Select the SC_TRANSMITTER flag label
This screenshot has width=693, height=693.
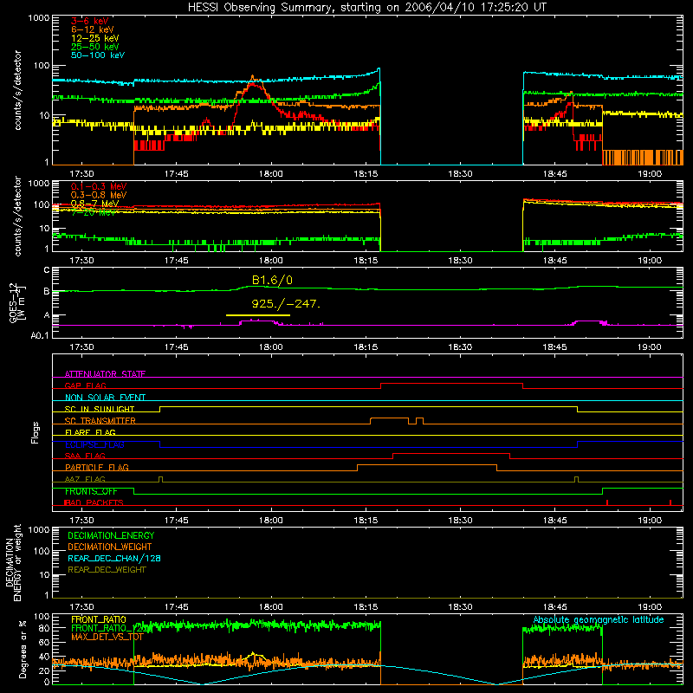click(100, 420)
